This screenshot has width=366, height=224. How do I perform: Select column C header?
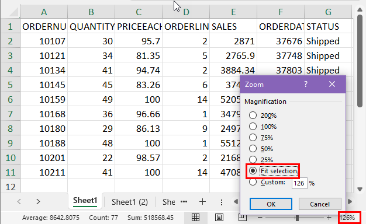click(139, 12)
